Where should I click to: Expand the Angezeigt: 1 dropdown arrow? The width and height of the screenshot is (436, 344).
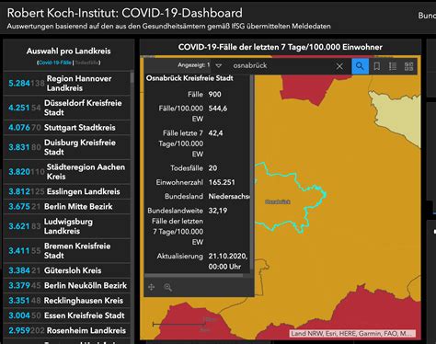click(218, 65)
